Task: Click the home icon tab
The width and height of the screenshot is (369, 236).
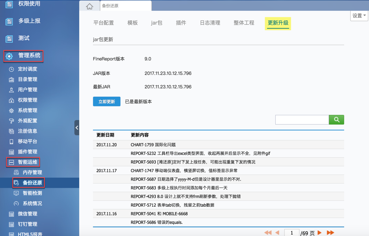Action: (x=89, y=6)
